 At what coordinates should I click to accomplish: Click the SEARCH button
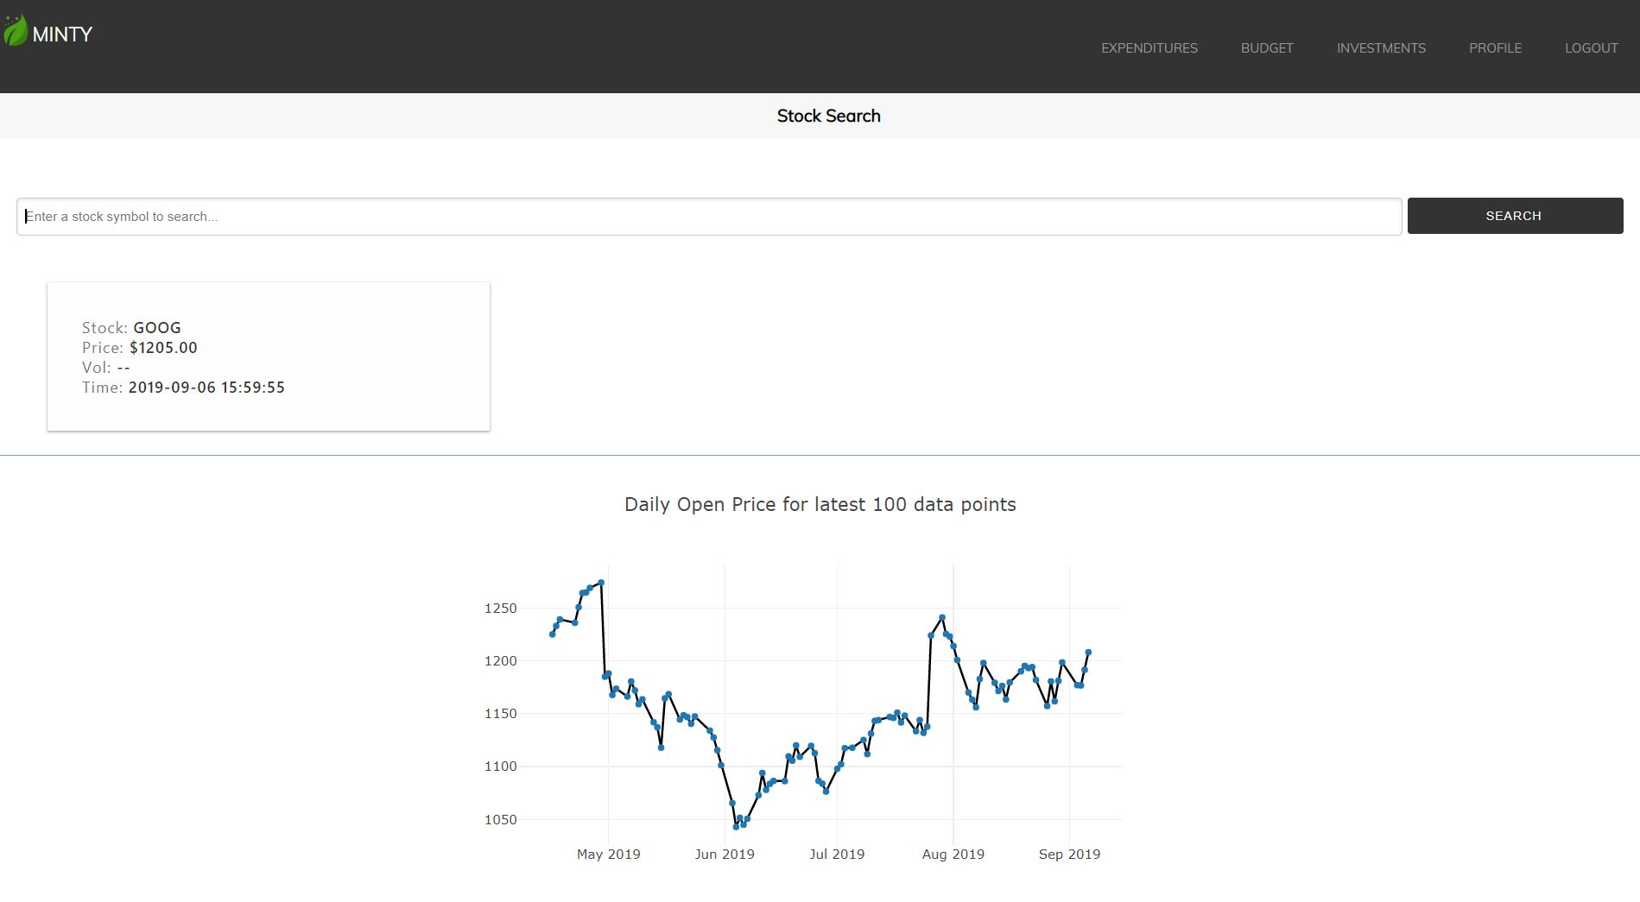1515,216
